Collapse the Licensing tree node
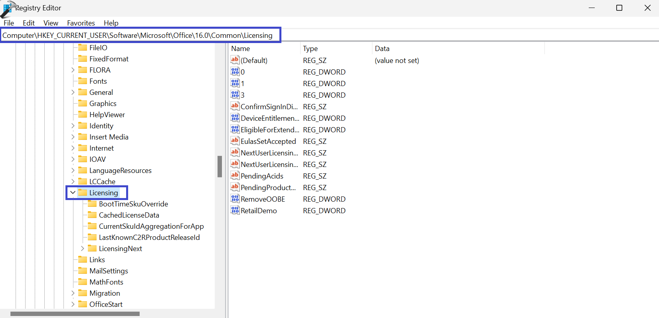 click(73, 192)
